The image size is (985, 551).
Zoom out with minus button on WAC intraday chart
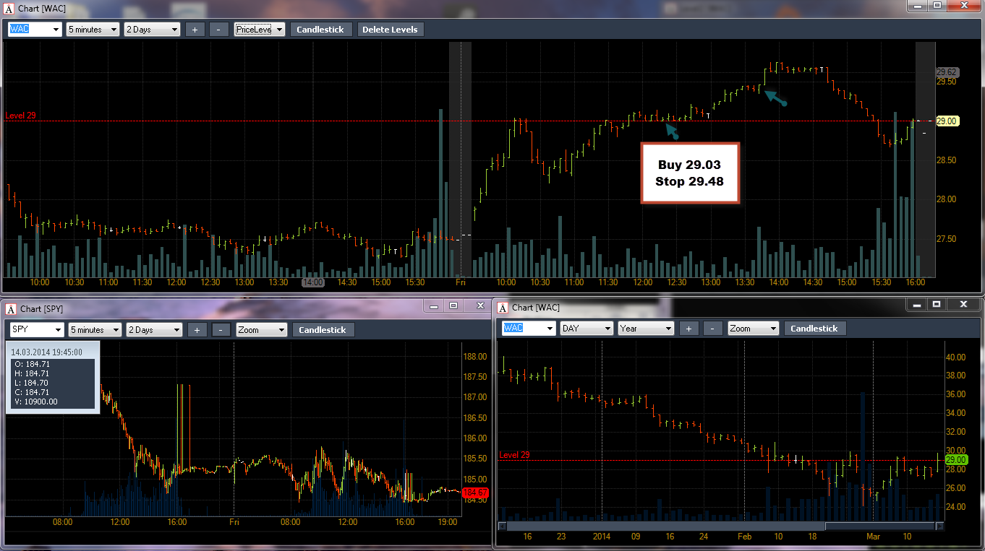218,30
